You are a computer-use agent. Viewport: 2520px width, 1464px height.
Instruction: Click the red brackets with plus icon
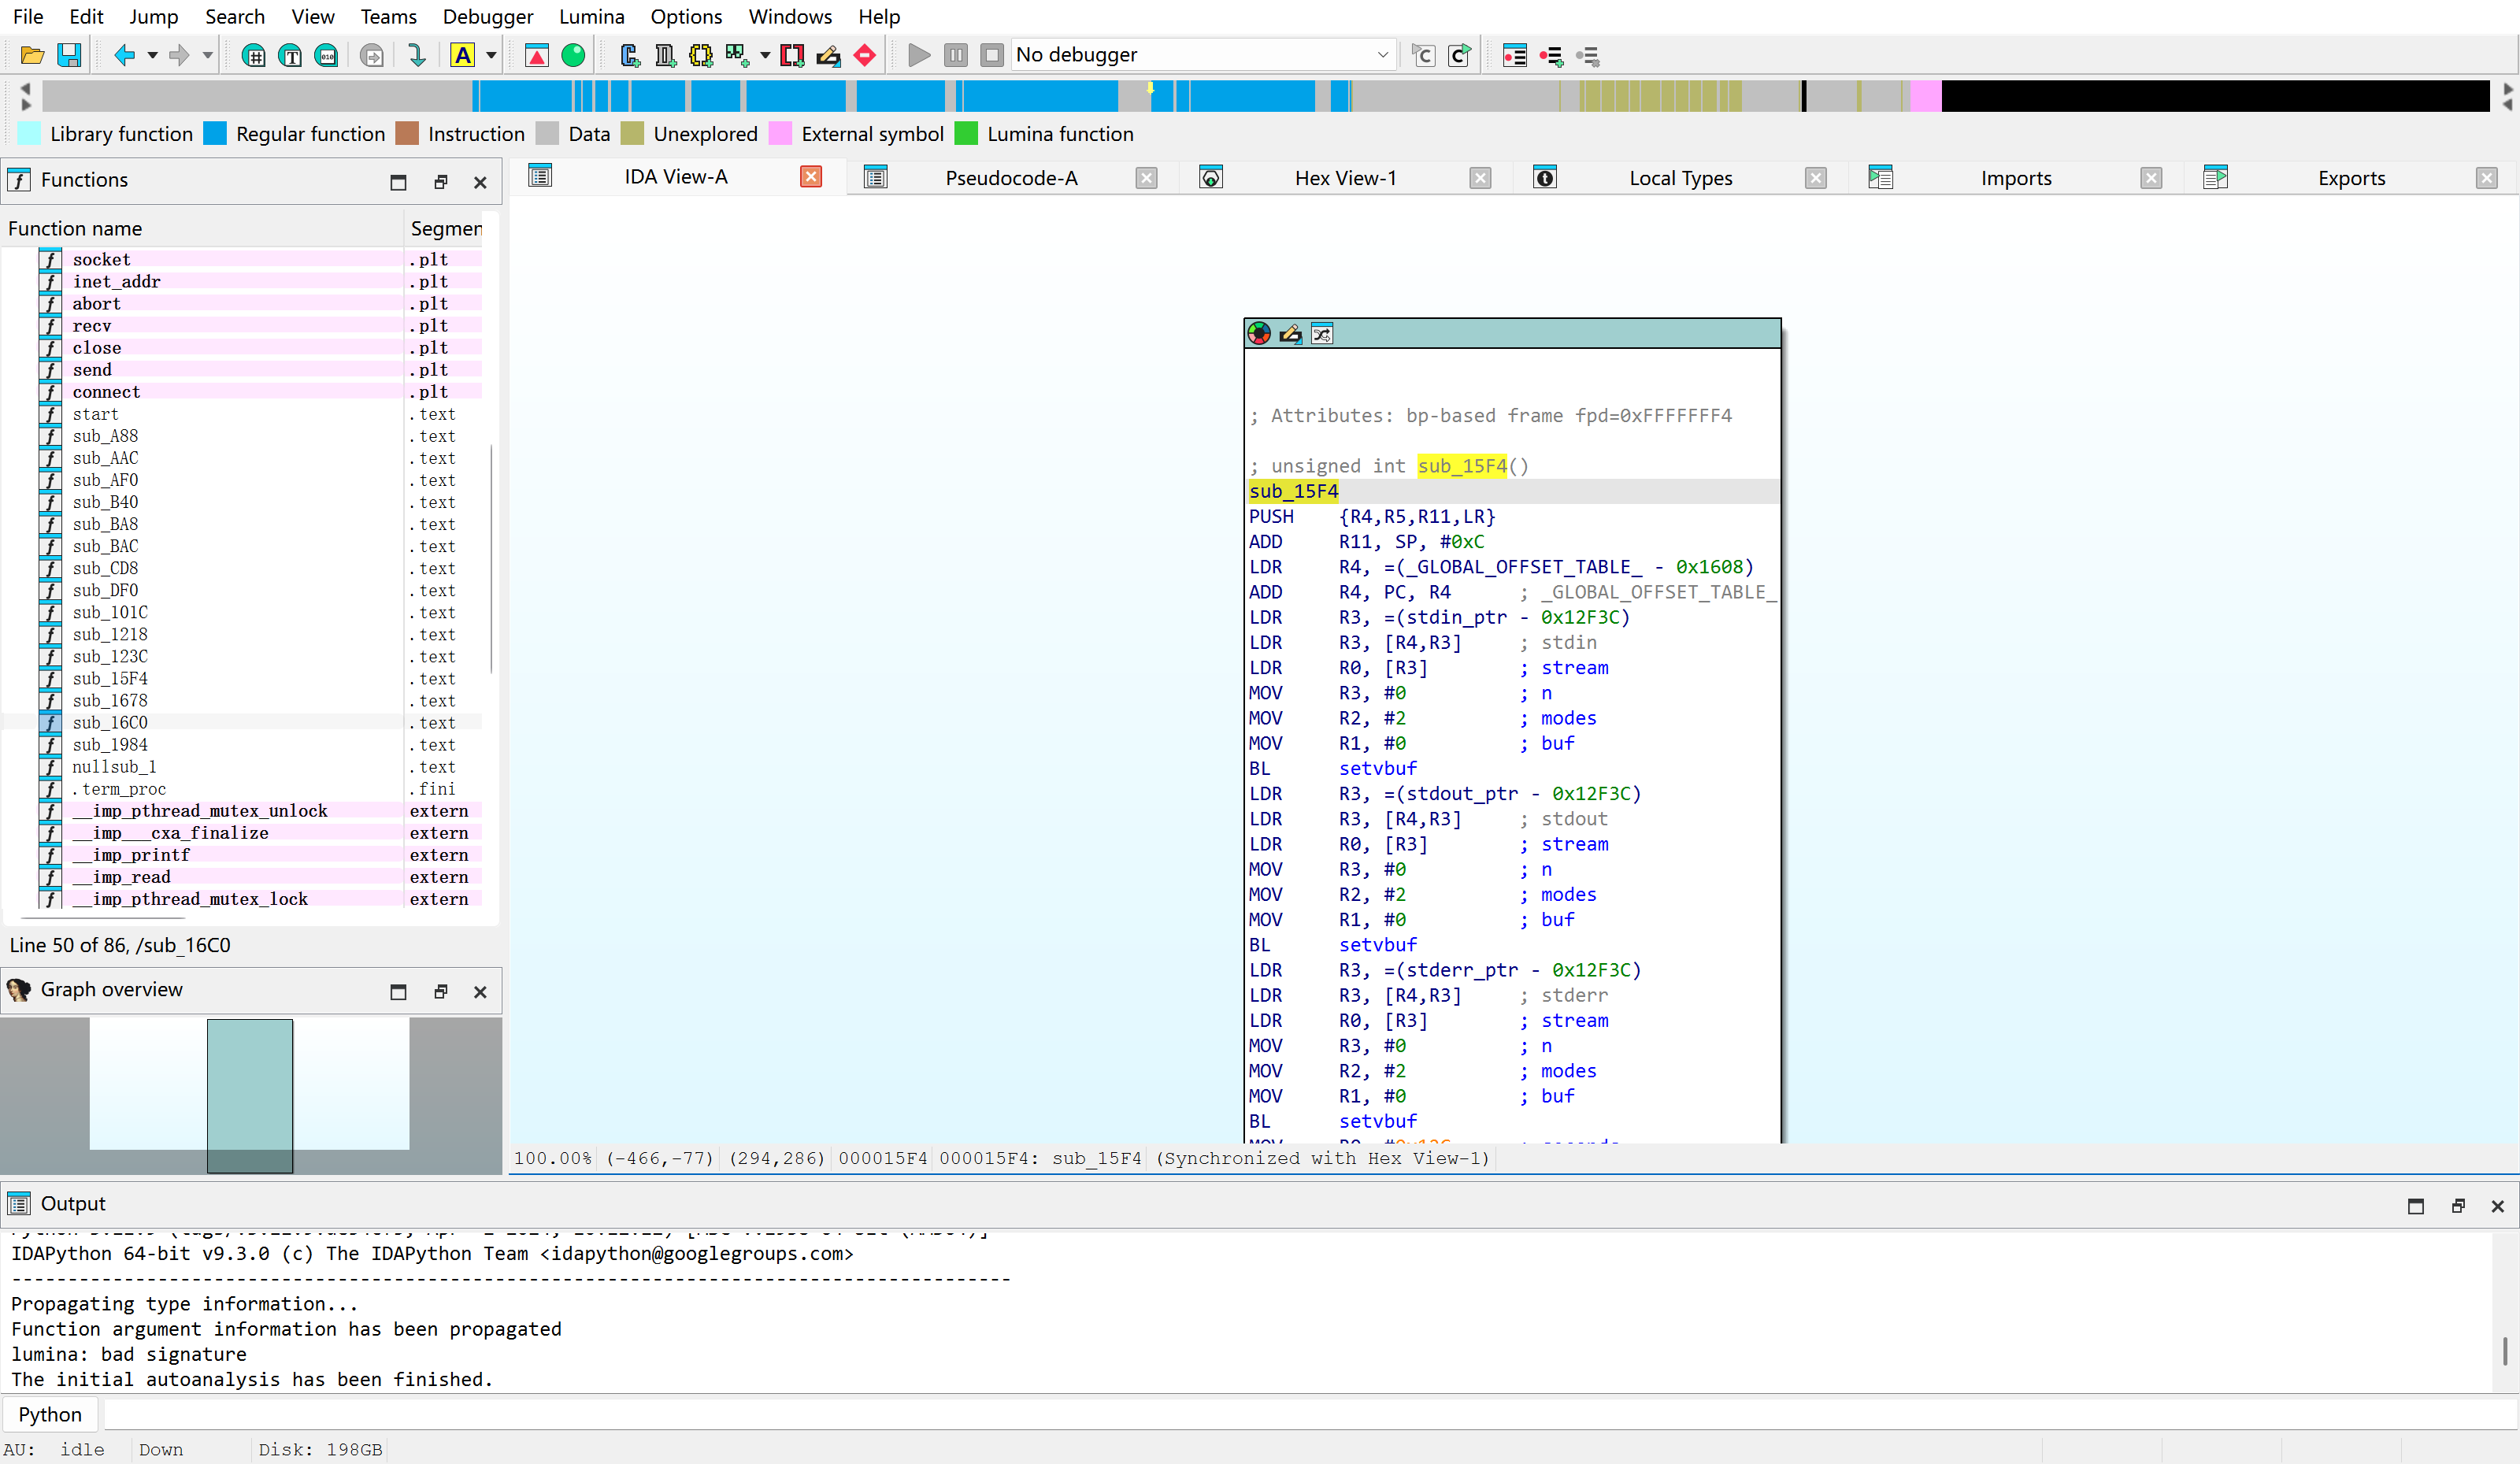(792, 55)
